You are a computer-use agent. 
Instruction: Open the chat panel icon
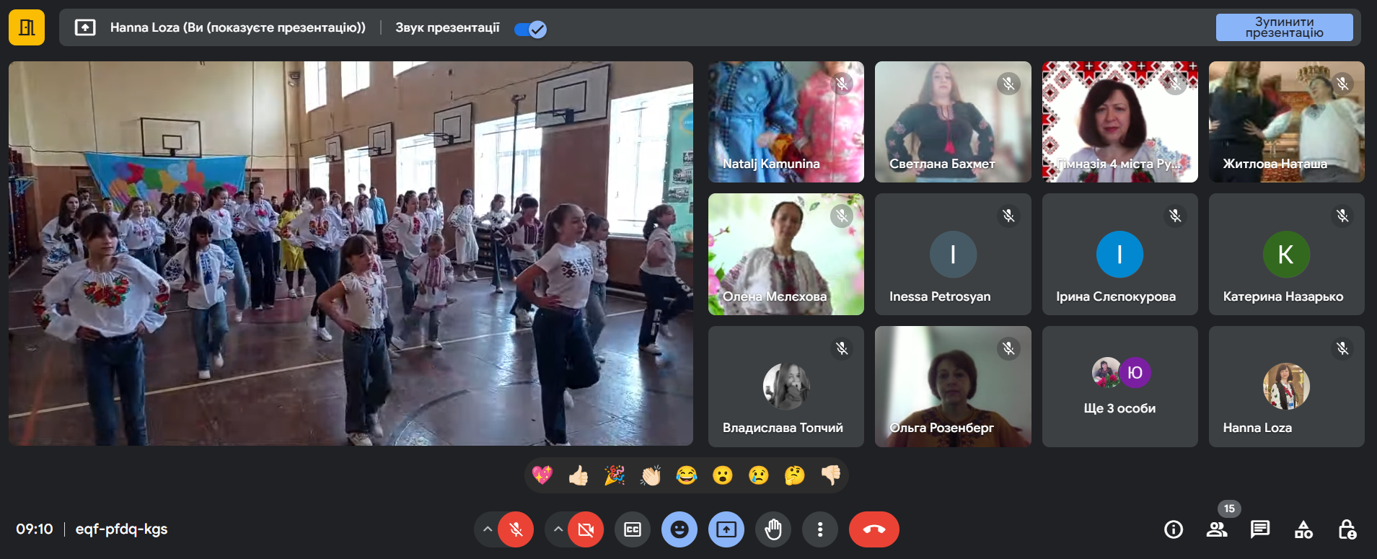pyautogui.click(x=1260, y=530)
